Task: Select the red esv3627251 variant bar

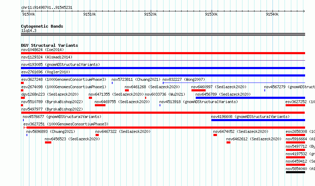Action: click(x=164, y=128)
